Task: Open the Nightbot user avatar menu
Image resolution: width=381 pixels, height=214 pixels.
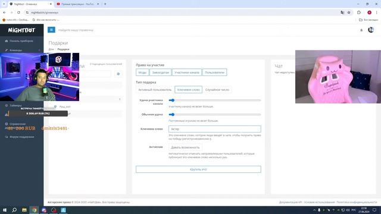Action: pos(371,30)
